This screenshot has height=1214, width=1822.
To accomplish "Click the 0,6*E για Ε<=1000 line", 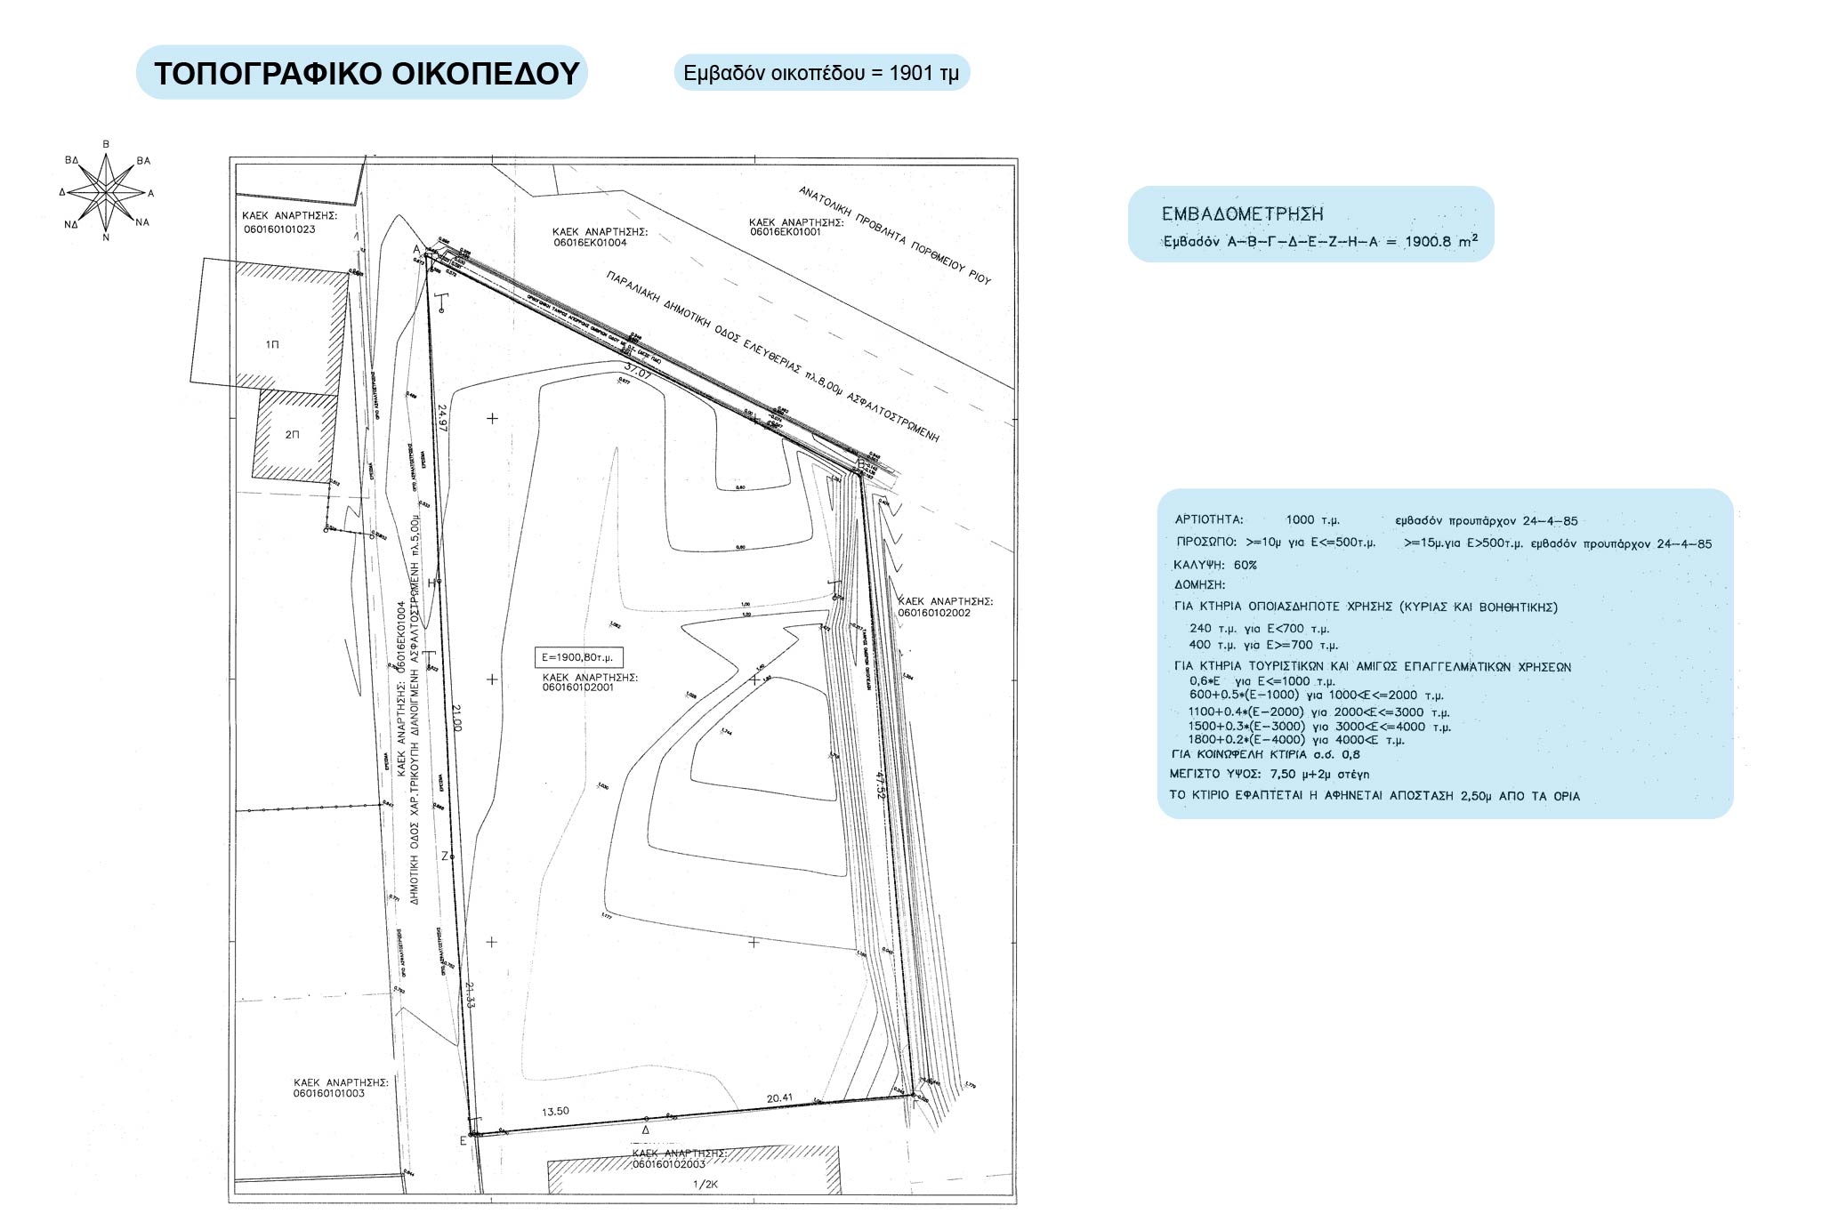I will [1262, 681].
